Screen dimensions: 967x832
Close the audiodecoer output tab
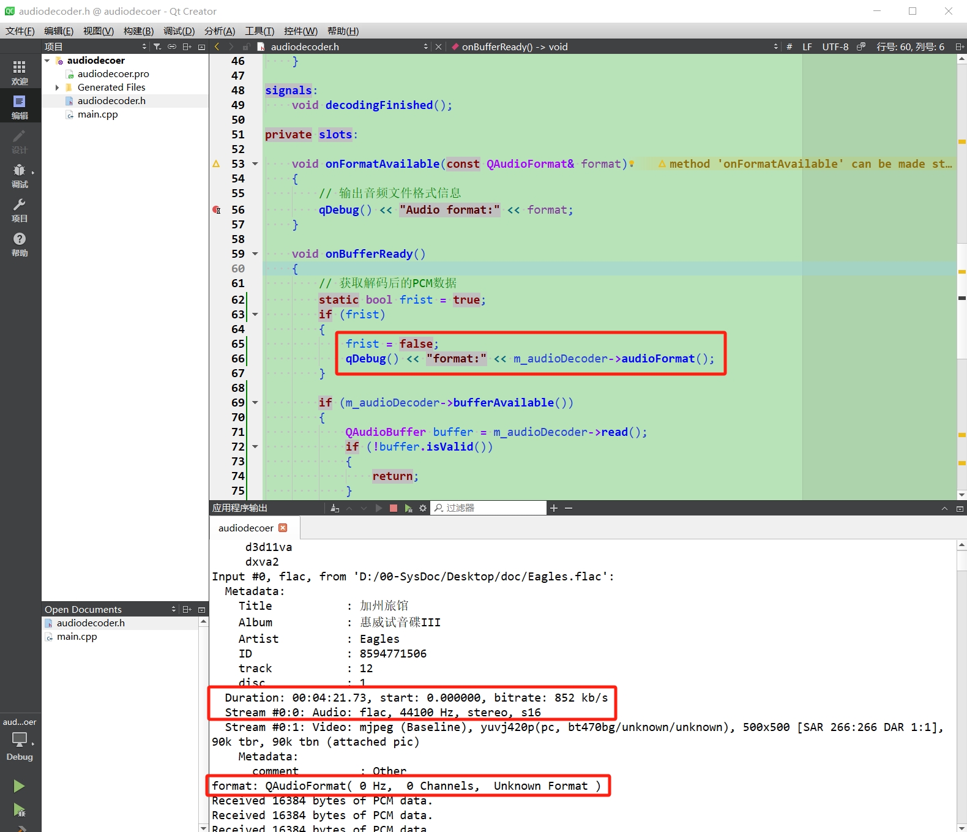[283, 528]
